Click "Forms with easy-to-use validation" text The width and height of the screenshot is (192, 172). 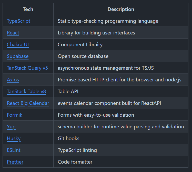pos(96,115)
